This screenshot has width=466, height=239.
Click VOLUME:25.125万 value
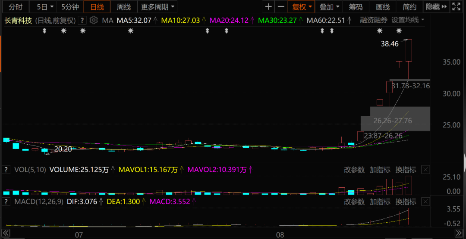point(79,170)
